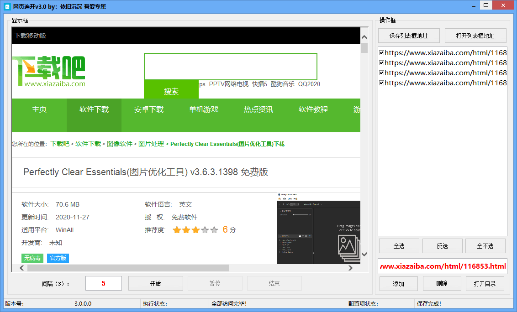Viewport: 517px width, 312px height.
Task: Click the horizontal scrollbar thumb
Action: [x=128, y=268]
